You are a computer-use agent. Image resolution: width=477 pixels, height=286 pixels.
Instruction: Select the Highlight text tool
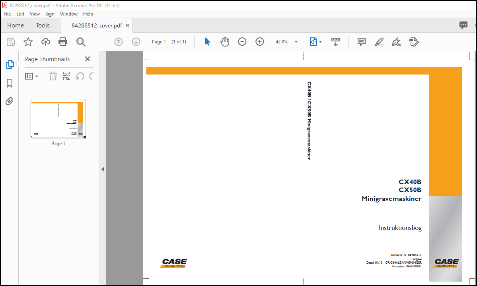pos(379,42)
